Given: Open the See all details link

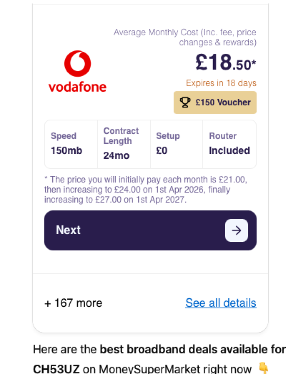Looking at the screenshot, I should coord(220,303).
